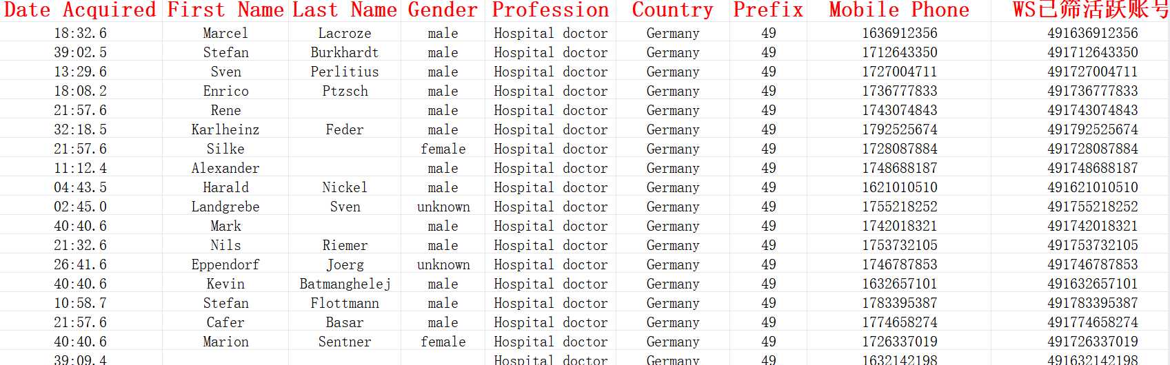Click the Batmanghelej last name cell
This screenshot has width=1170, height=365.
pyautogui.click(x=345, y=284)
